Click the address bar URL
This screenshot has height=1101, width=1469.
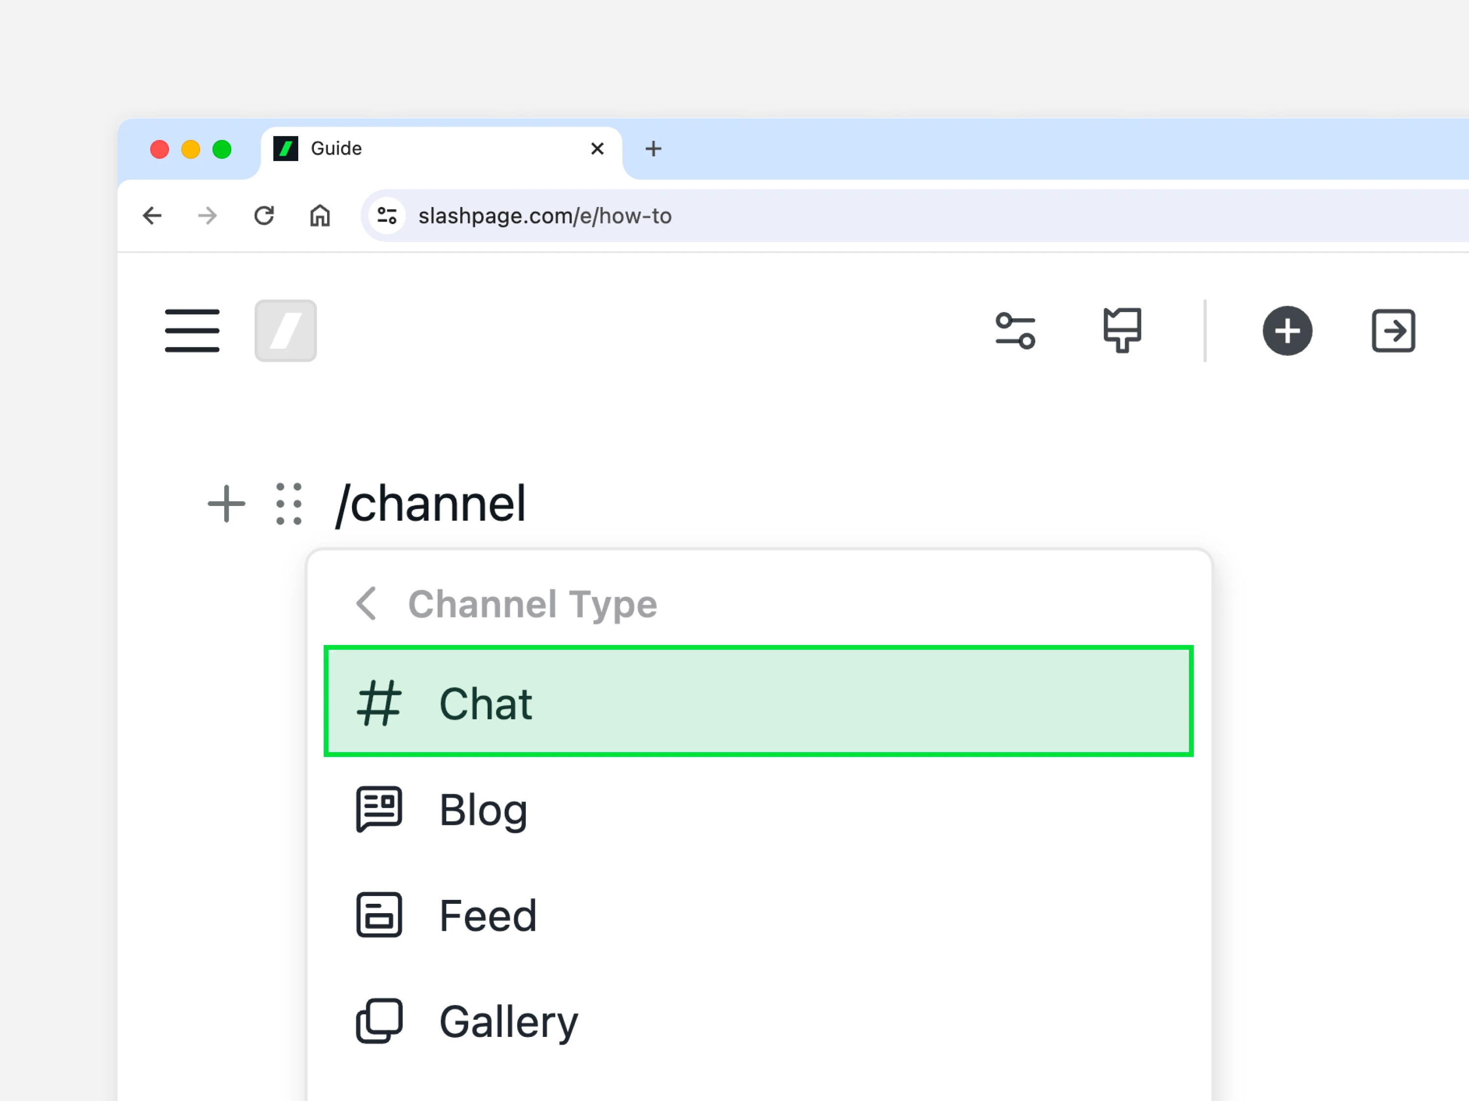click(x=545, y=216)
